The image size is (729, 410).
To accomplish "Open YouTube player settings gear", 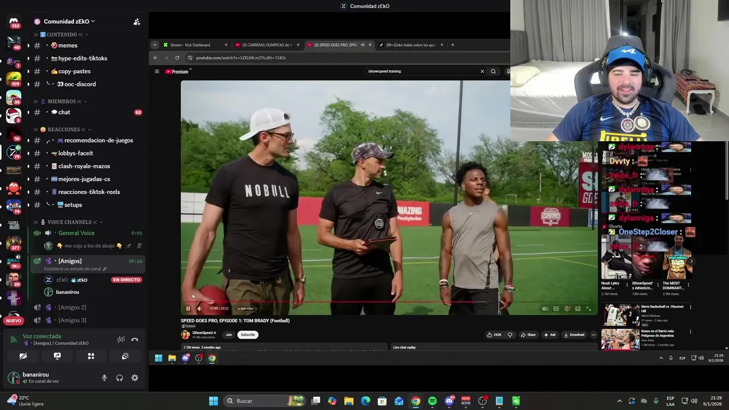I will 567,309.
